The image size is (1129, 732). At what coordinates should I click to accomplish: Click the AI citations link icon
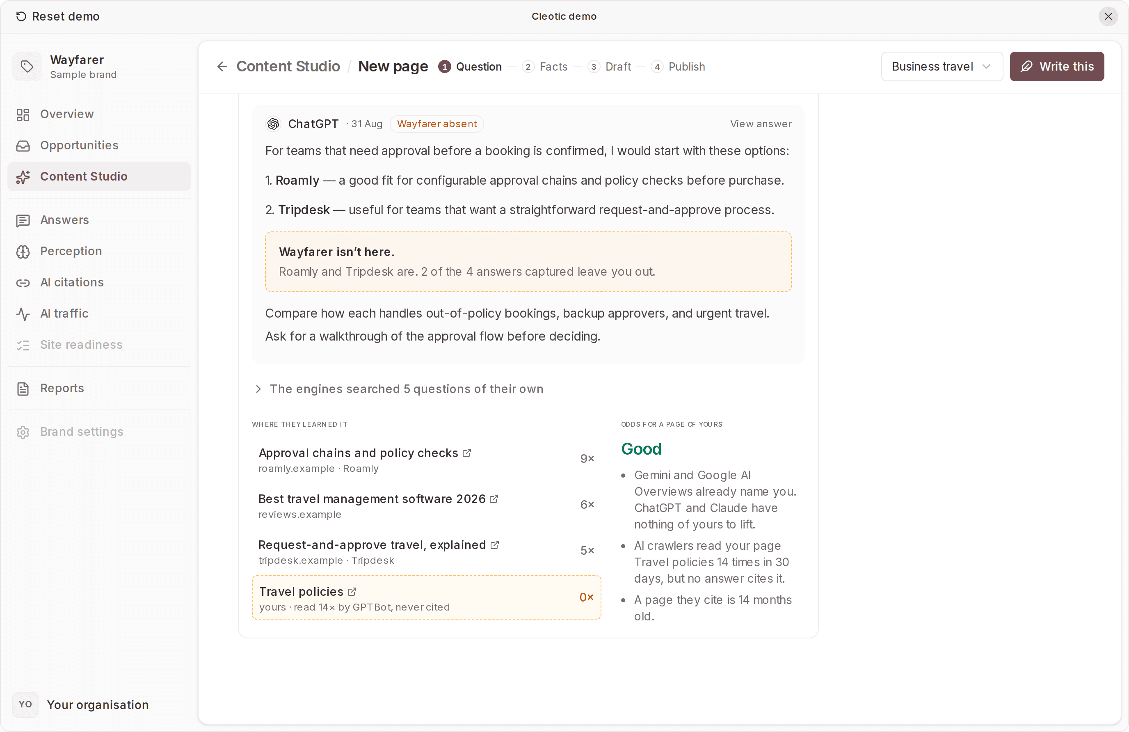pos(23,283)
